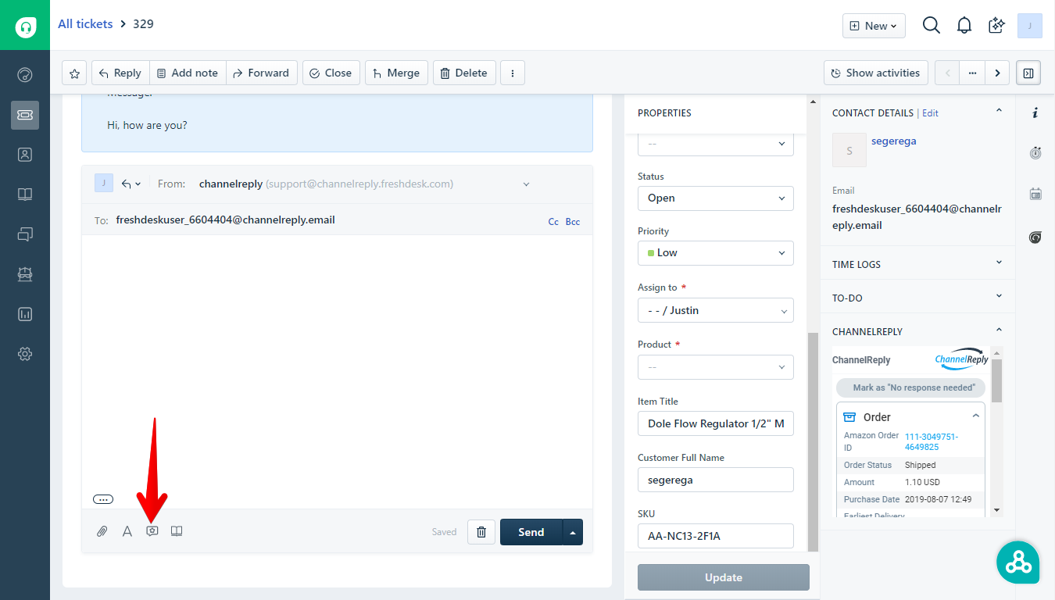Open the Amazon Order ID link

pyautogui.click(x=932, y=441)
